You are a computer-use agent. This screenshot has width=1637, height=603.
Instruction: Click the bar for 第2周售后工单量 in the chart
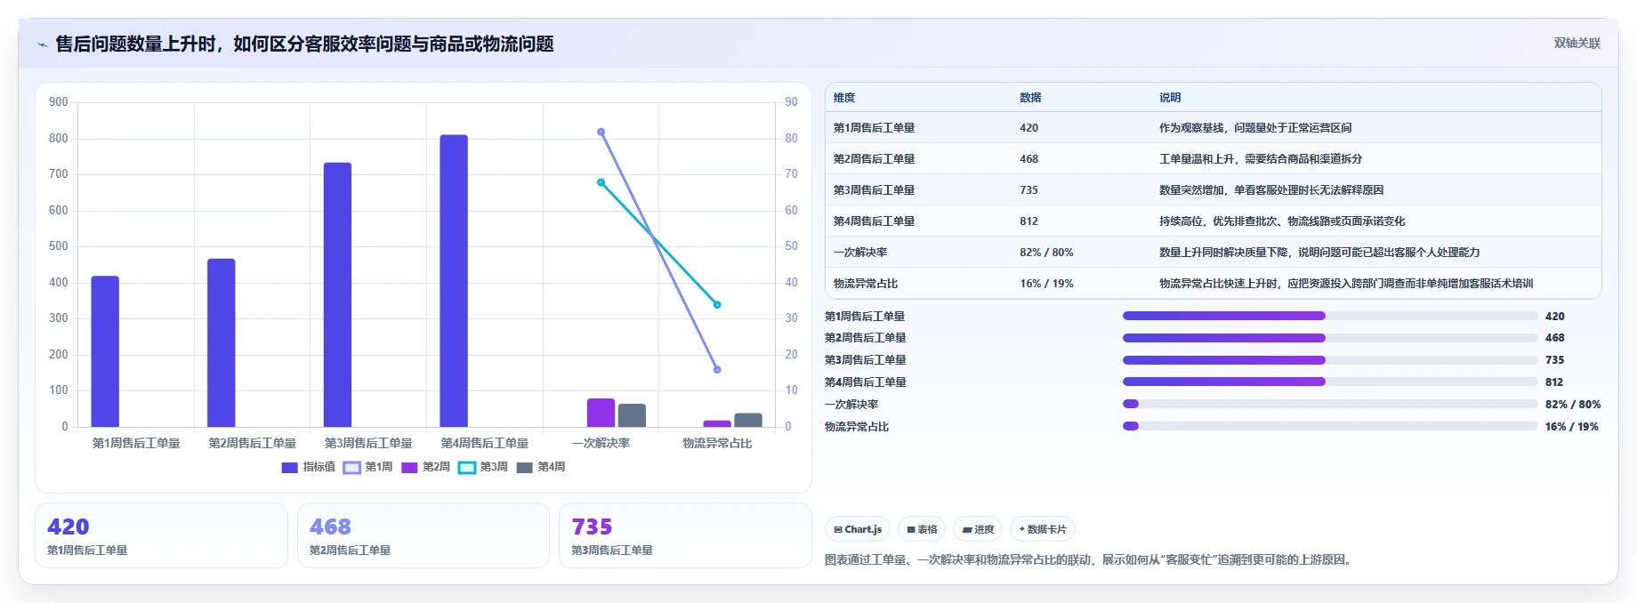tap(222, 342)
